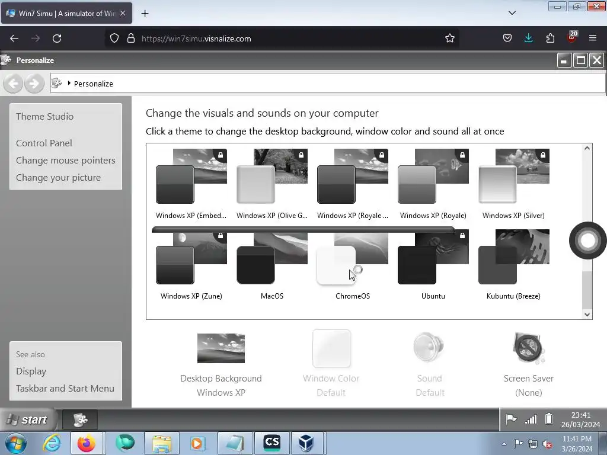Open Change mouse pointers link
Viewport: 607px width, 455px height.
(x=66, y=160)
